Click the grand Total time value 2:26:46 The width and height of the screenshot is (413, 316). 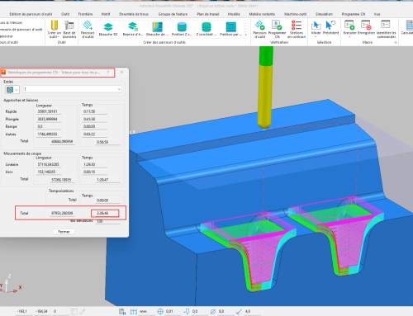tap(105, 213)
